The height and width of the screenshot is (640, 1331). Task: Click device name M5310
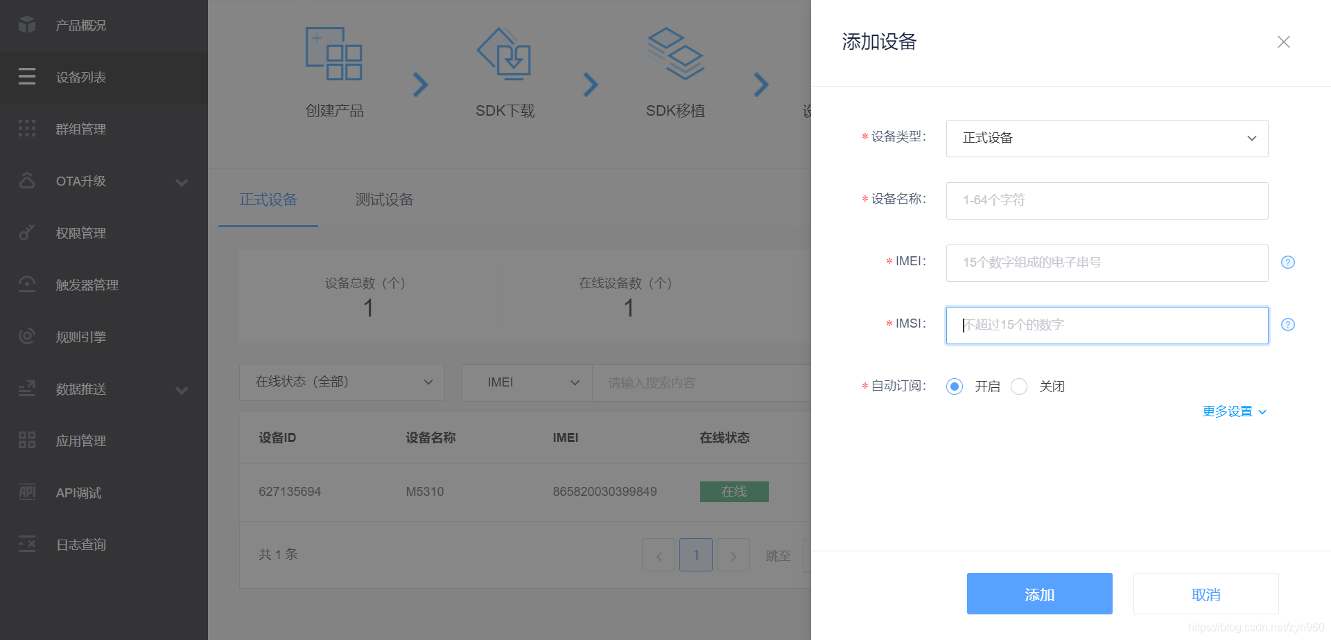[x=425, y=492]
